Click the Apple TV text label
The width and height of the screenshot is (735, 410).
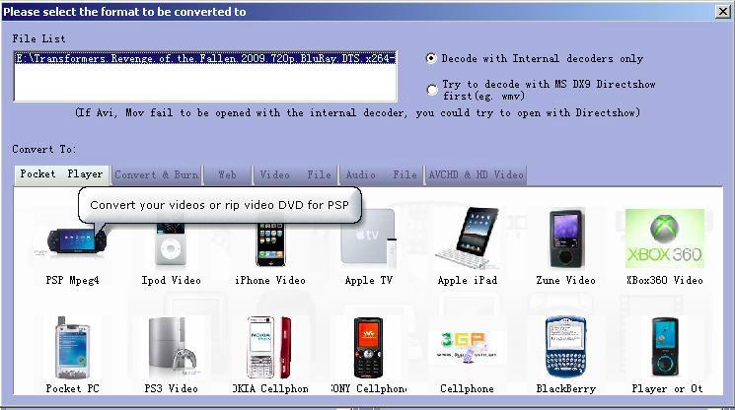368,280
